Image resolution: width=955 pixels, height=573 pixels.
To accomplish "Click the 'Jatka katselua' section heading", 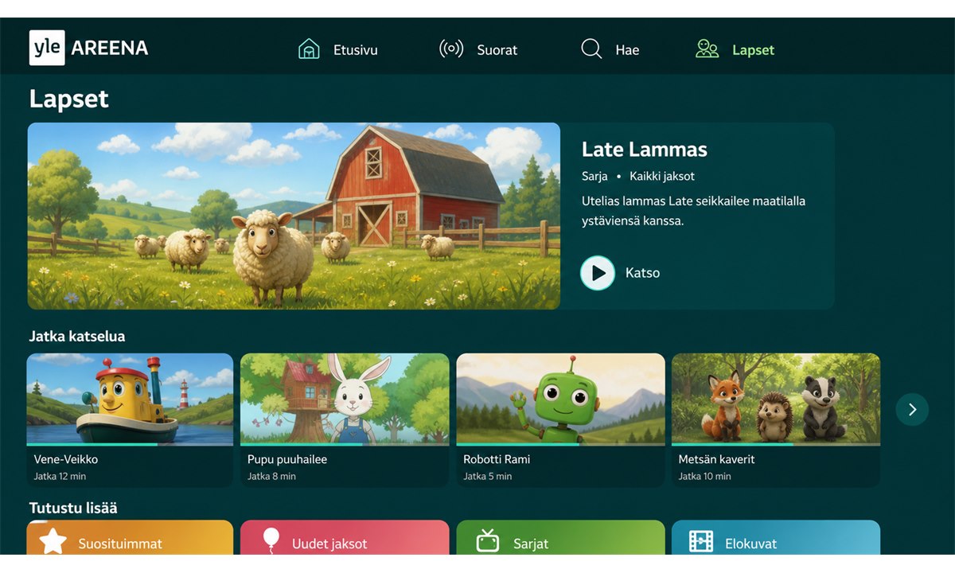I will pyautogui.click(x=77, y=337).
